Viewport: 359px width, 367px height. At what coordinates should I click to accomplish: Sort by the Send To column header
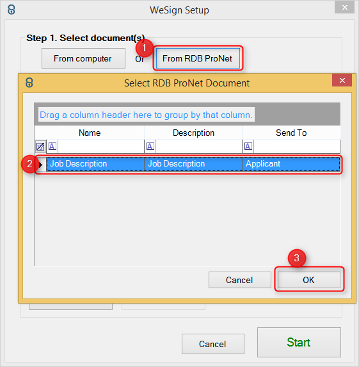[291, 133]
